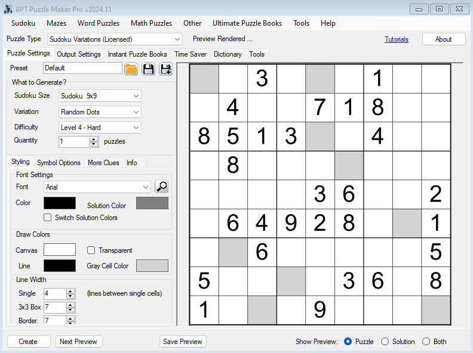Open the Word Puzzles menu

(x=99, y=23)
